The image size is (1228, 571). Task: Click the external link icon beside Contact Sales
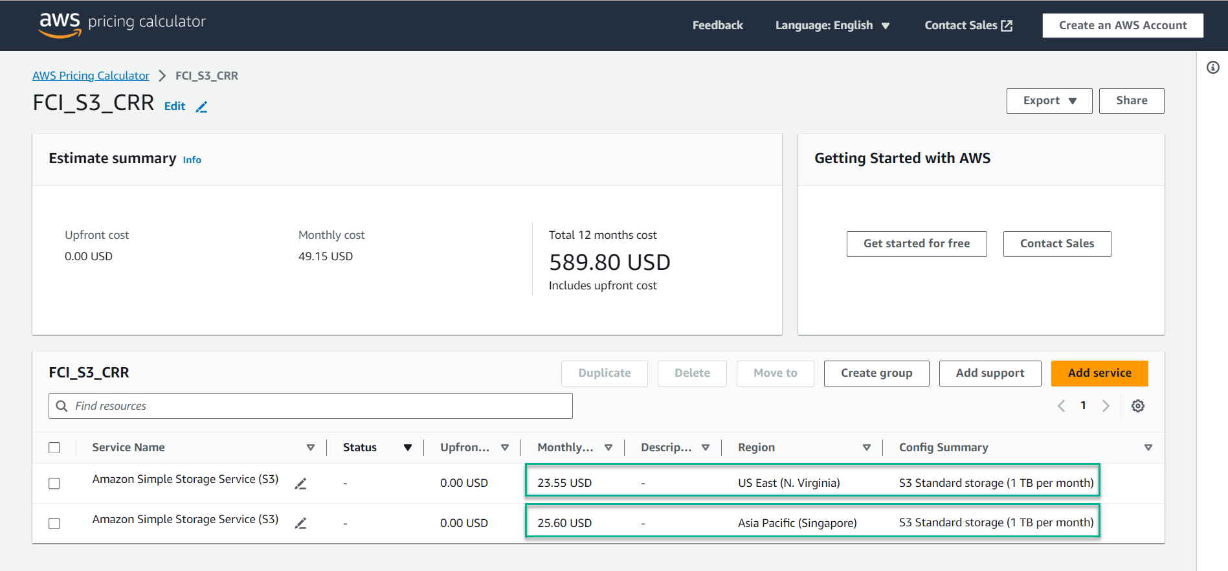1007,25
